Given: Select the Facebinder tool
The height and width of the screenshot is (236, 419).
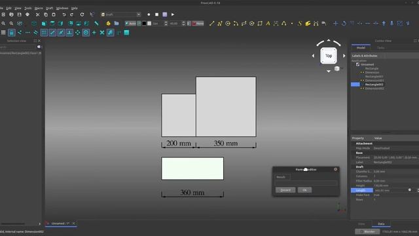Looking at the screenshot, I should click(x=308, y=24).
